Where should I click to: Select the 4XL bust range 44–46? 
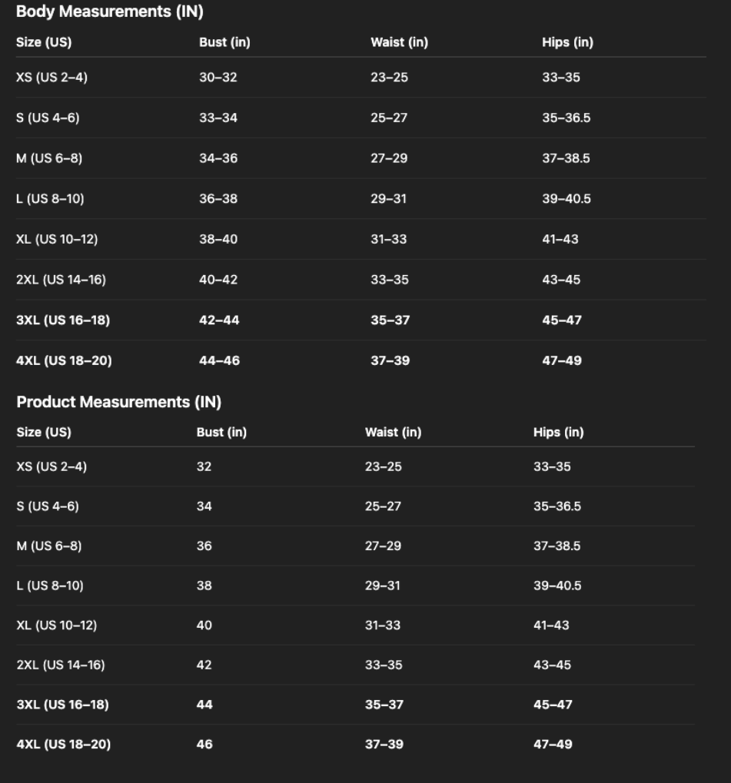click(219, 360)
